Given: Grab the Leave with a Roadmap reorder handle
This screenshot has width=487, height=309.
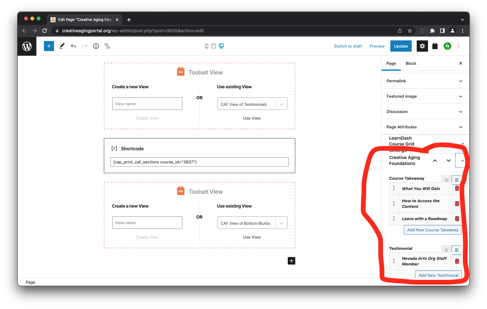Looking at the screenshot, I should click(x=394, y=219).
